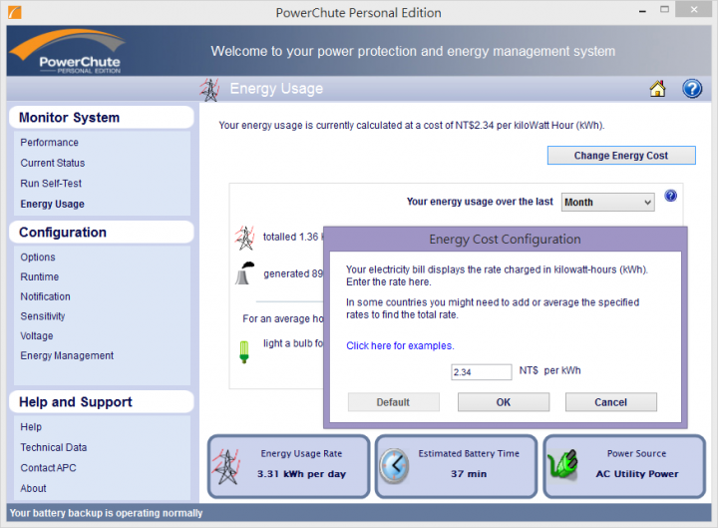Click the Monitor System section header
The width and height of the screenshot is (718, 528).
pos(101,118)
